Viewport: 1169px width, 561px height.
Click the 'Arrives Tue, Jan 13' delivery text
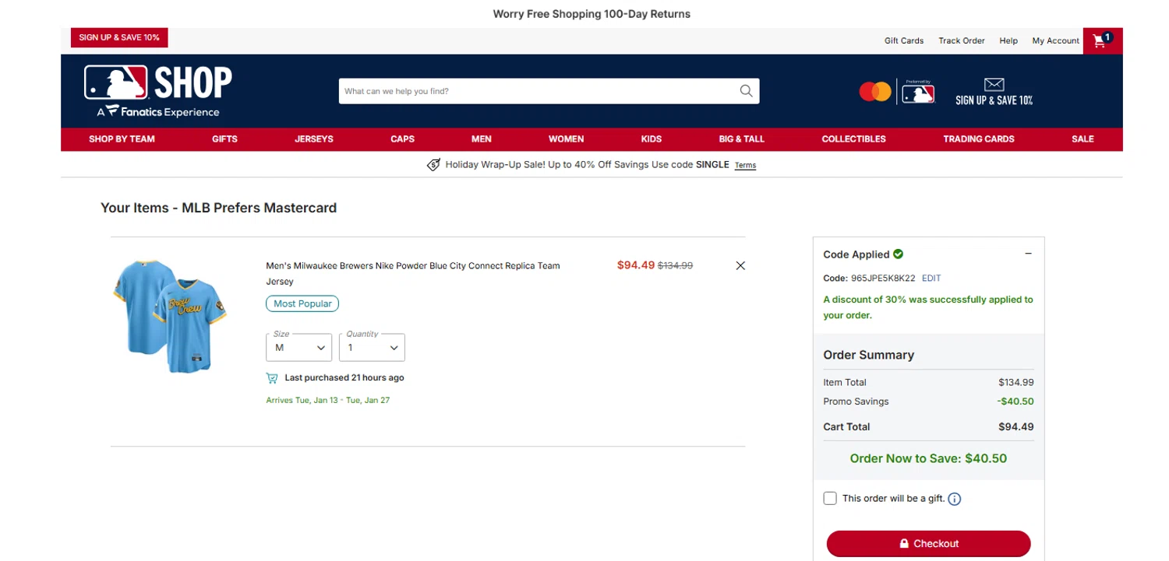click(x=328, y=400)
